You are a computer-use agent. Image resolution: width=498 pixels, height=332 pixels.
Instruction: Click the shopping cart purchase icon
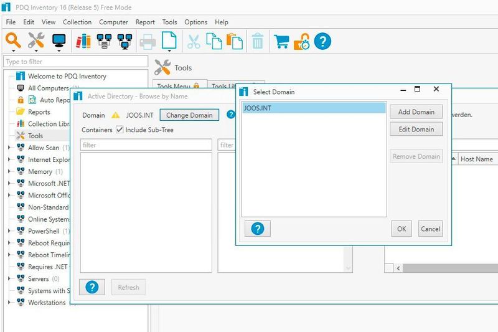[x=281, y=41]
